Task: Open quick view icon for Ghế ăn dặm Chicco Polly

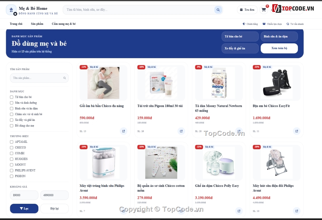Action: pos(239,211)
